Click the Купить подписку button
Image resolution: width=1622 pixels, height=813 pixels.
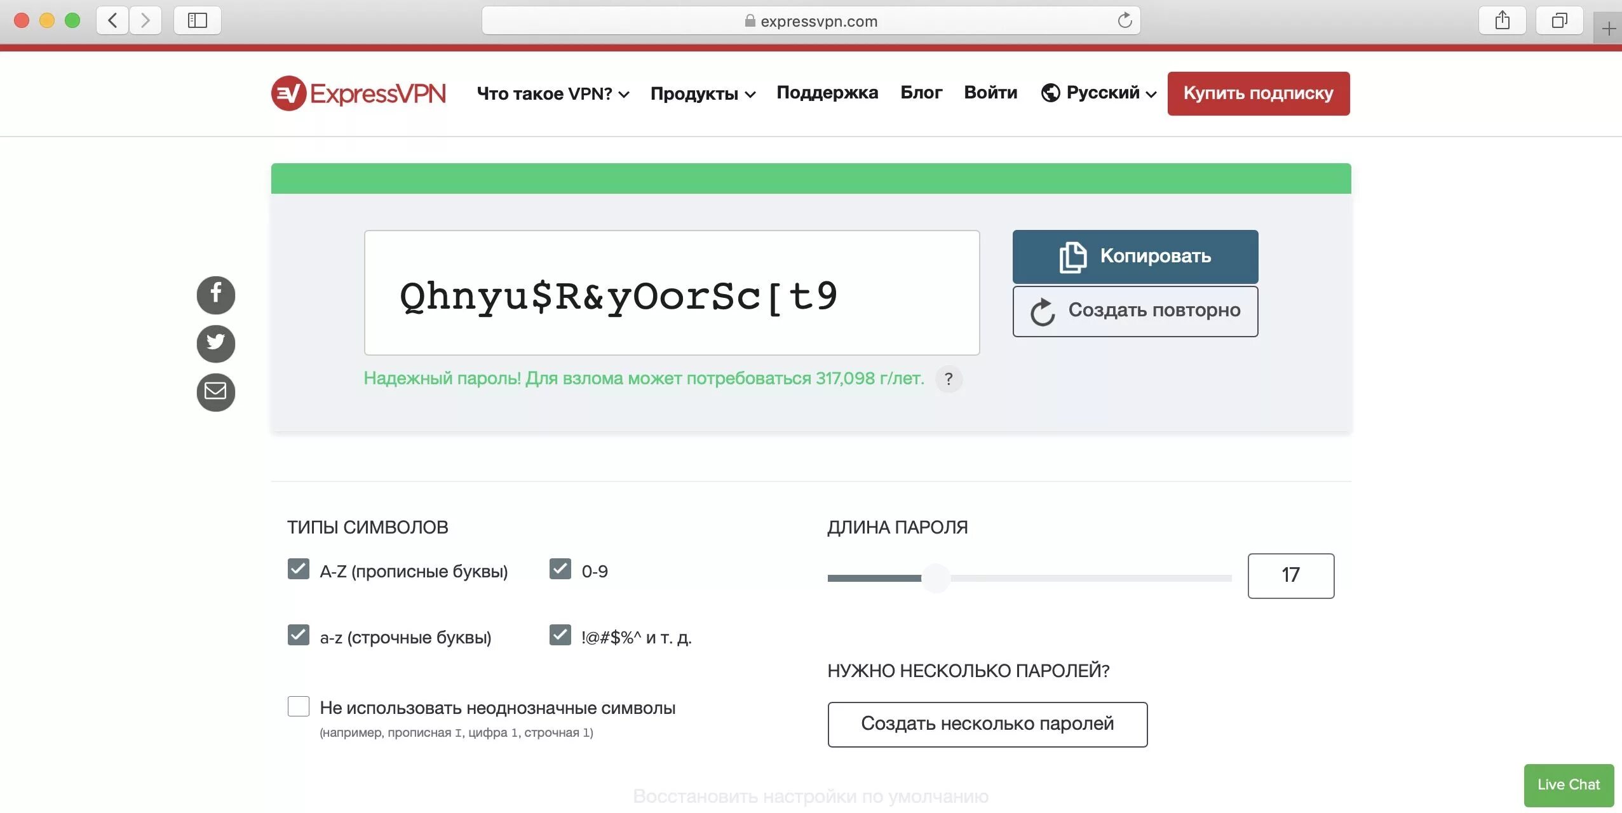pos(1258,92)
